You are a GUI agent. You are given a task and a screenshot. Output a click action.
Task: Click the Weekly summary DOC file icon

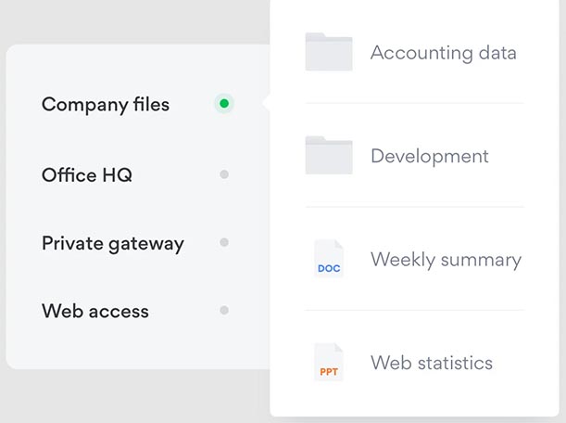pos(329,259)
